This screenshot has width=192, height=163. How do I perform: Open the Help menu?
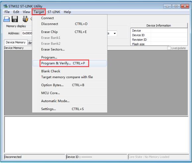67,12
